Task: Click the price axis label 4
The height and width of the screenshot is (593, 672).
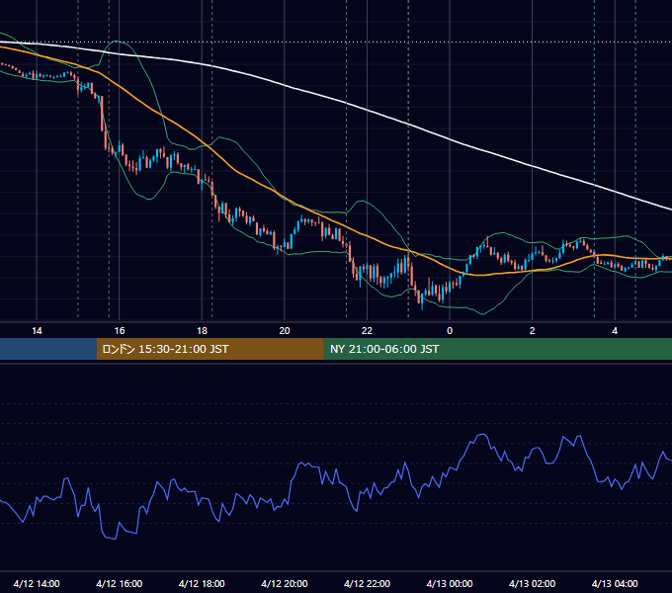Action: tap(615, 331)
